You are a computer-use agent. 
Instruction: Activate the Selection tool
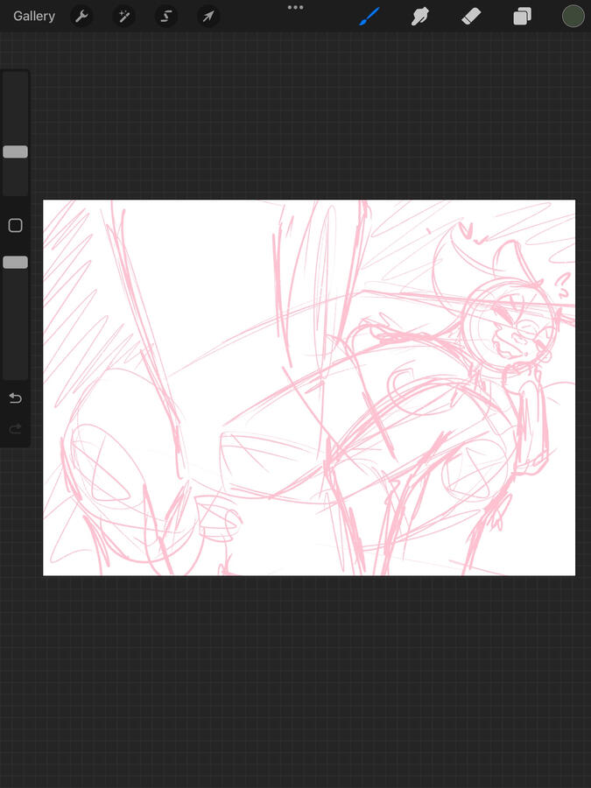tap(165, 17)
